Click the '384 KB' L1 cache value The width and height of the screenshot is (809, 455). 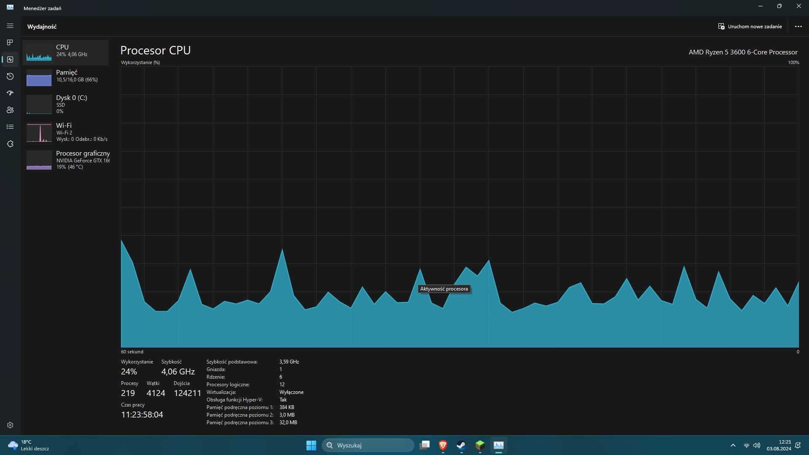287,407
